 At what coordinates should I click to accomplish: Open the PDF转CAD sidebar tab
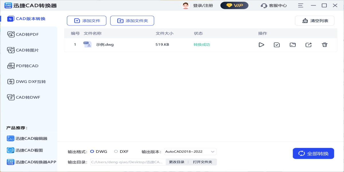click(27, 66)
